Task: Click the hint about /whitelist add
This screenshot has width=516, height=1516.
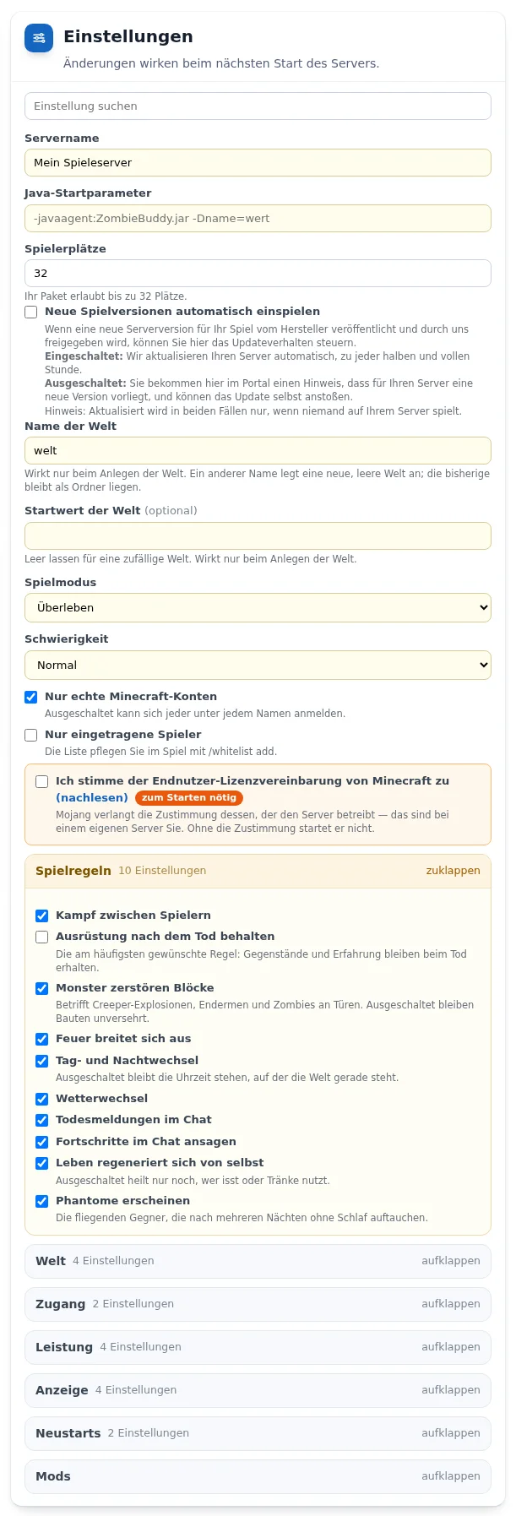Action: click(160, 752)
